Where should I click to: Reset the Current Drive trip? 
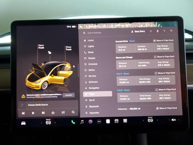pyautogui.click(x=132, y=41)
